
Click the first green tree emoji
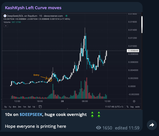(92, 115)
